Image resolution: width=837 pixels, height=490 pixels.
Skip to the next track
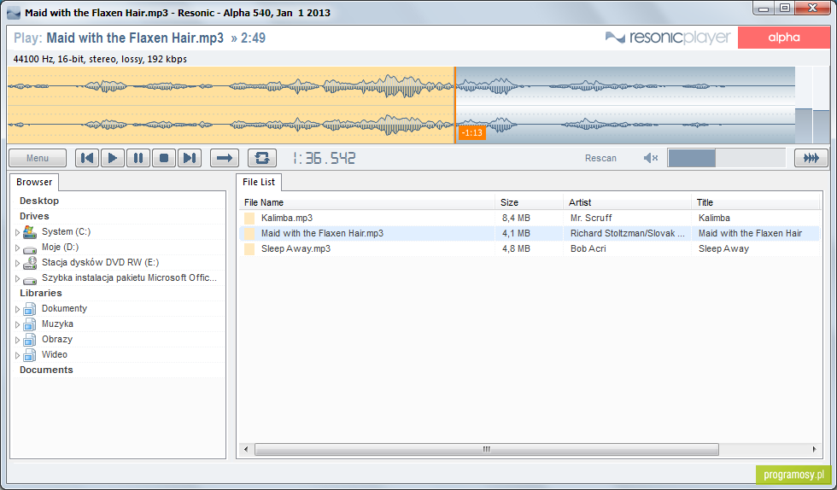tap(190, 158)
